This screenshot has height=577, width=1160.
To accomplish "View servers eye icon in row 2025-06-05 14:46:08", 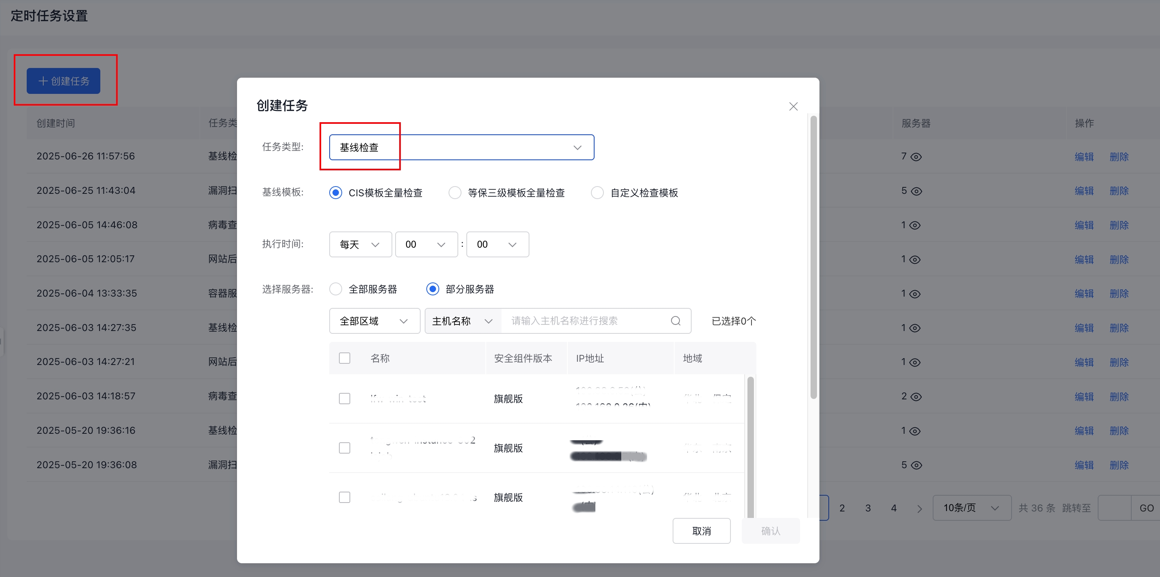I will click(914, 225).
